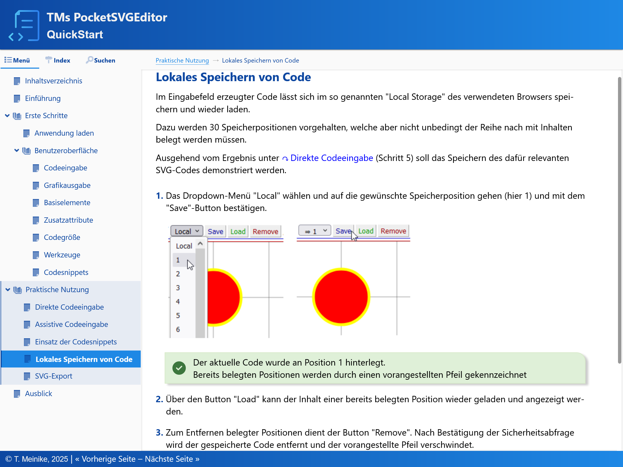Viewport: 623px width, 467px height.
Task: Select the Lokales Speichern von Code entry
Action: [x=71, y=359]
